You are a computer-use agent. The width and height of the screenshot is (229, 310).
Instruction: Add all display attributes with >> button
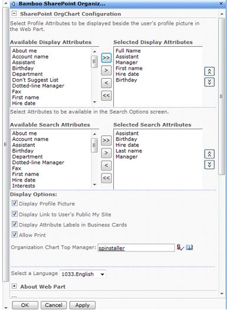point(106,58)
